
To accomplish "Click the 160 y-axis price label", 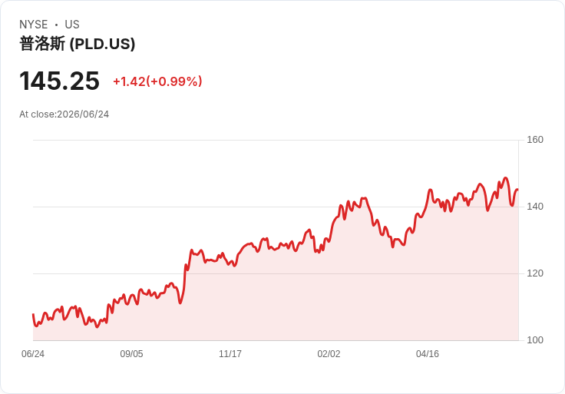I will click(x=535, y=140).
